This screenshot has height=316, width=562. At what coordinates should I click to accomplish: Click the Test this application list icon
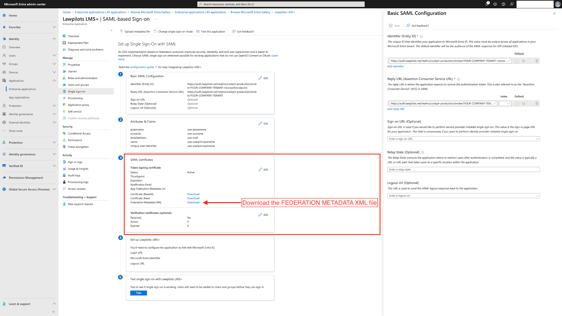(x=198, y=31)
